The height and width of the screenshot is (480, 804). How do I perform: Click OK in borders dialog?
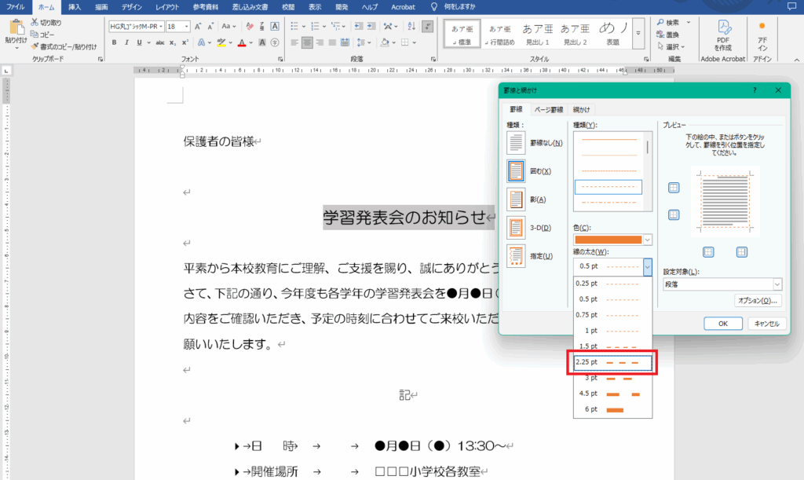coord(723,324)
